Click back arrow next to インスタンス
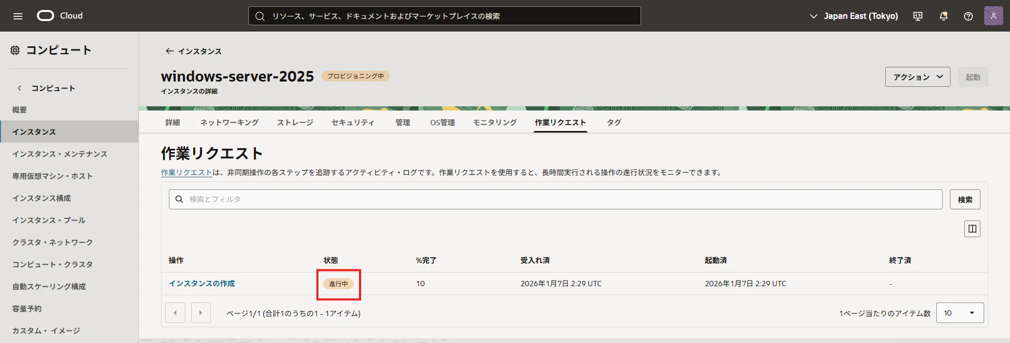 (x=169, y=51)
